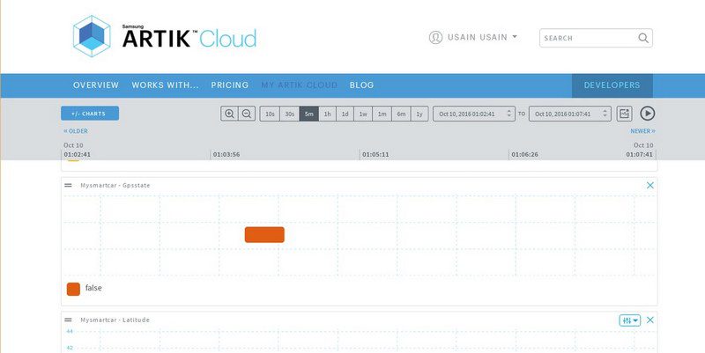
Task: Click the play live data button
Action: tap(647, 114)
